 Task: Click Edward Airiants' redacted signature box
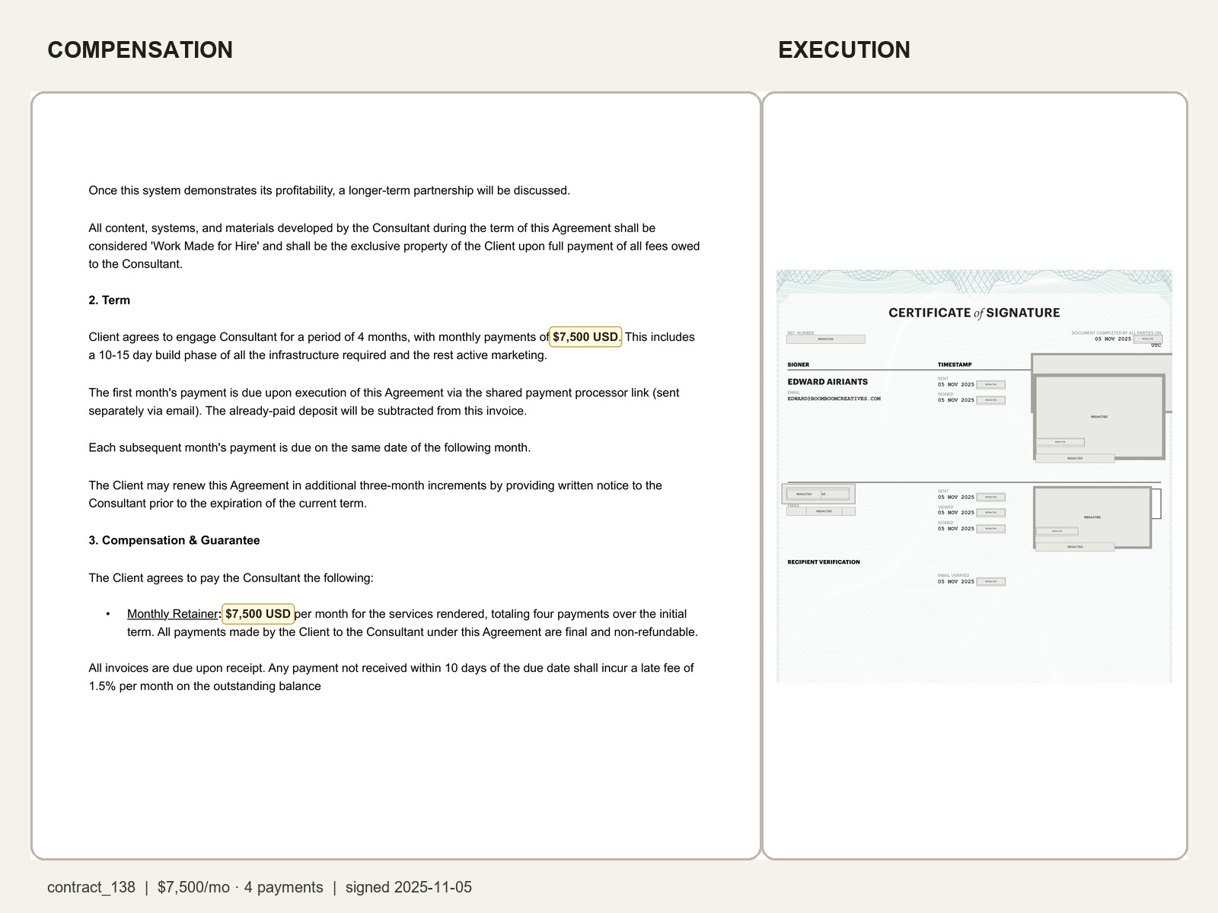click(1099, 417)
